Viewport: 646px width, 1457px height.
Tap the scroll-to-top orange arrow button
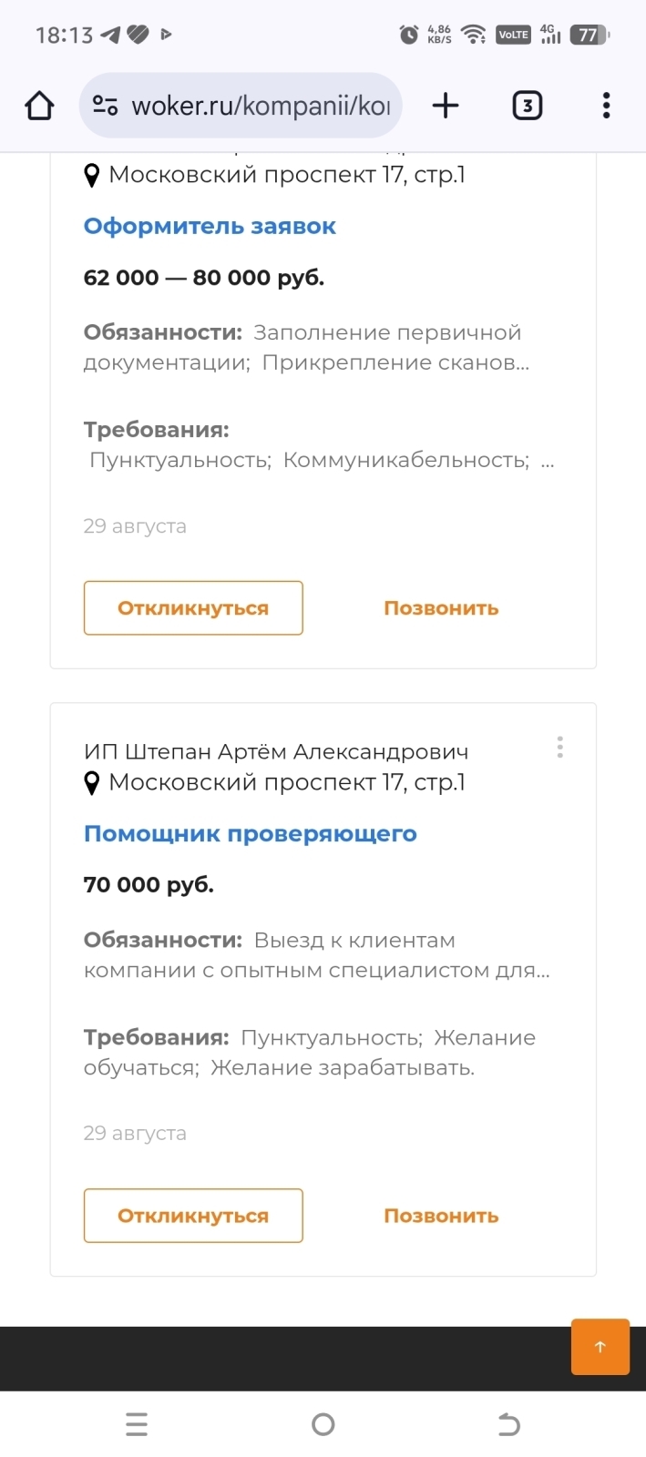(600, 1347)
